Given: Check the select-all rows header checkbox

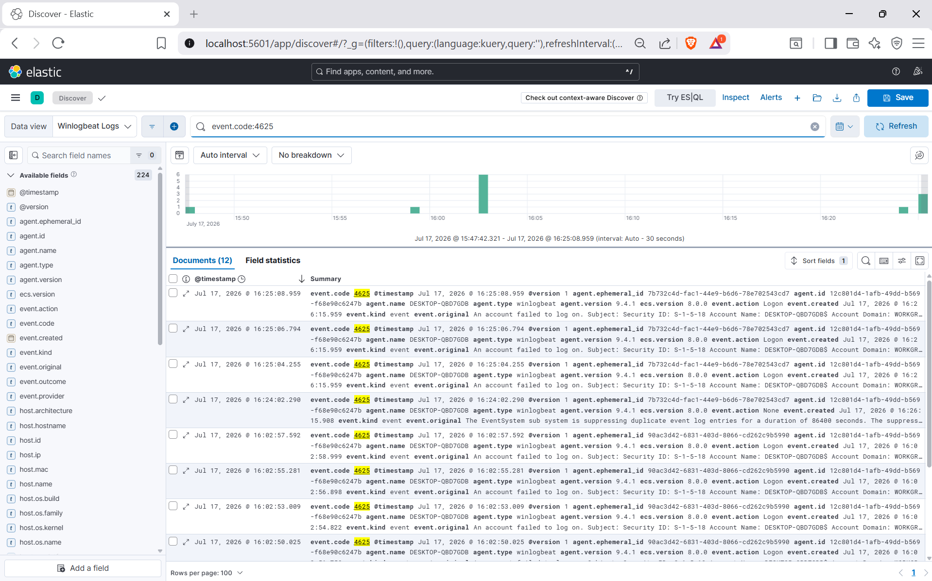Looking at the screenshot, I should pos(173,279).
